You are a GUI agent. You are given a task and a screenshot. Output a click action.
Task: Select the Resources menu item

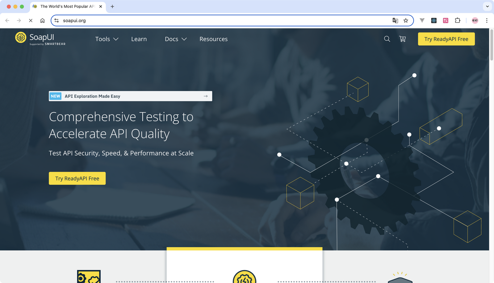click(213, 39)
